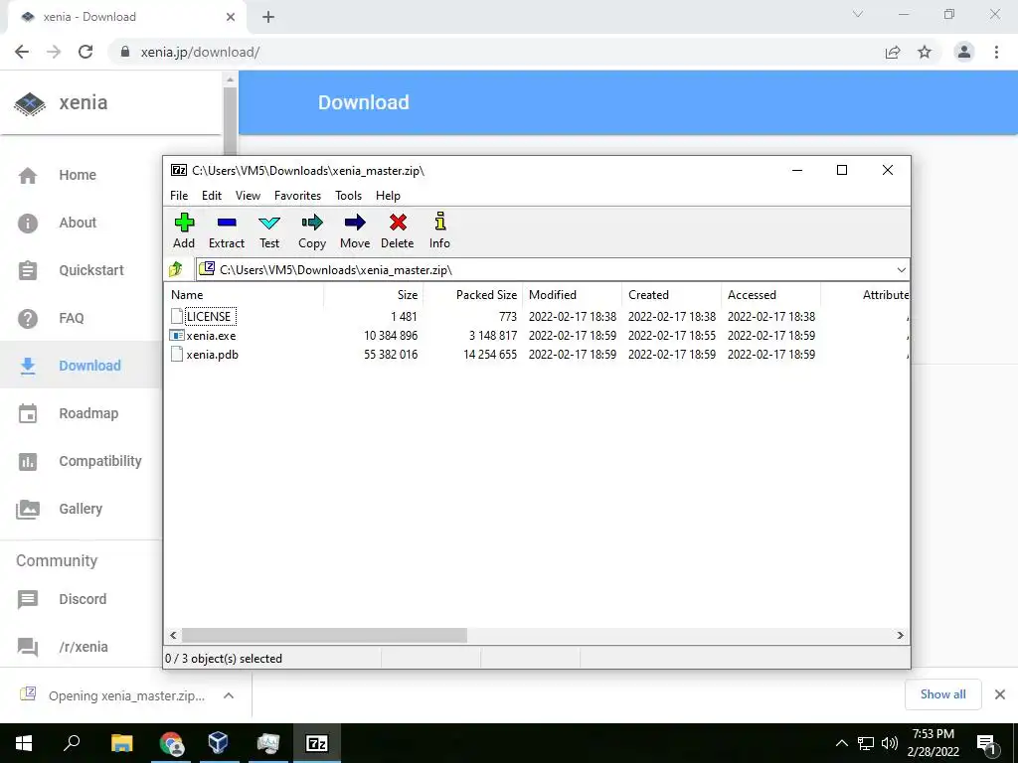Open the Help menu in 7-Zip
Viewport: 1018px width, 763px height.
click(x=389, y=196)
